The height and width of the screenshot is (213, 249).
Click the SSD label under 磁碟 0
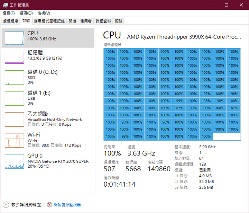31,78
